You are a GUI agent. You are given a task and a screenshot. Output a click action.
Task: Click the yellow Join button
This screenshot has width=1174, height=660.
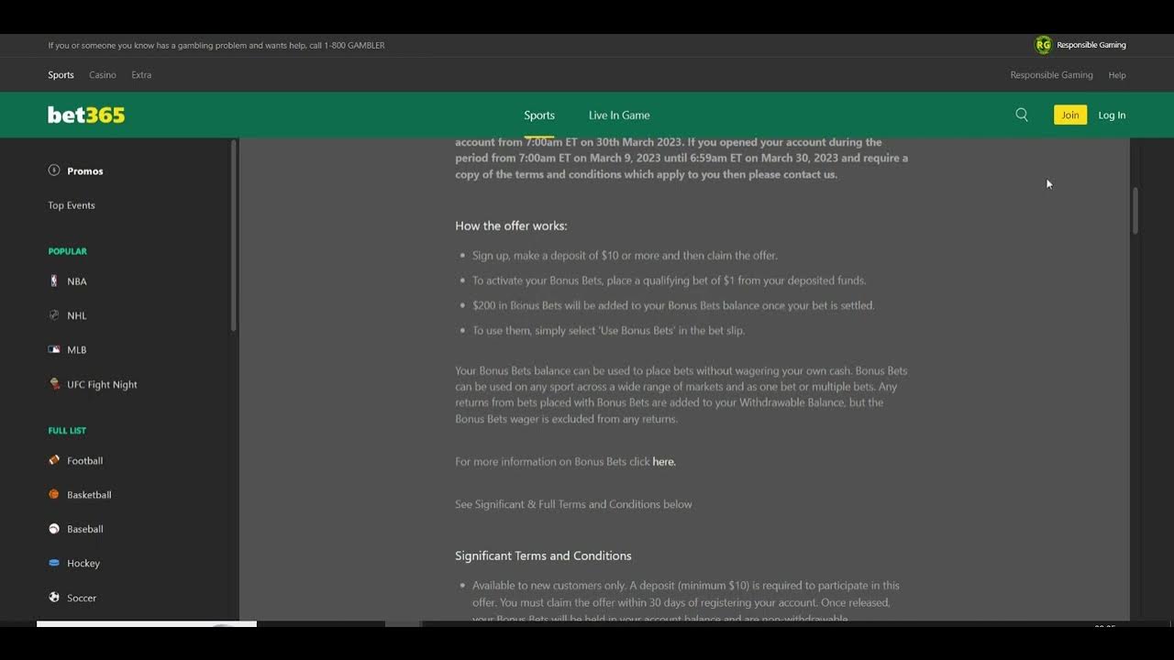click(1070, 115)
